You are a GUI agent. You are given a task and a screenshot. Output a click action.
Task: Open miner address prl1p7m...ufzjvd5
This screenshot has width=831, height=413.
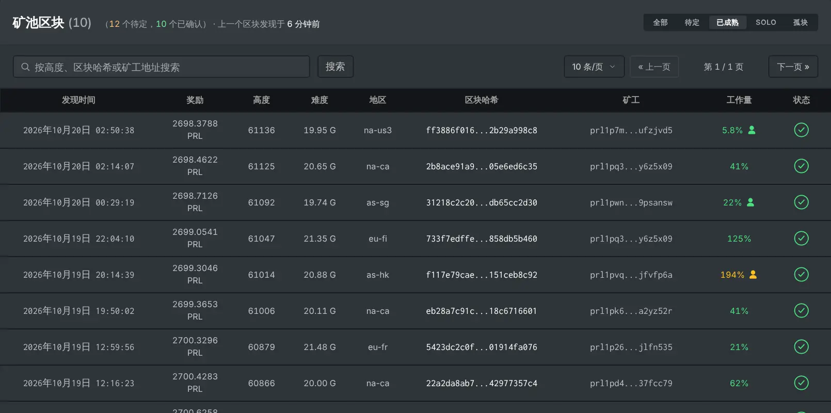[631, 130]
